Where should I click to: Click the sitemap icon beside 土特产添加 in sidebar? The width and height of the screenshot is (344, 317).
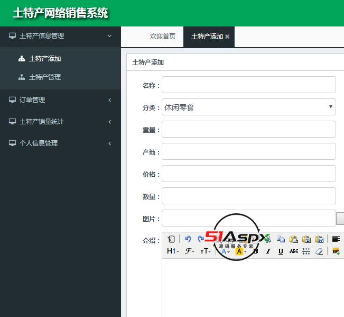click(x=22, y=59)
